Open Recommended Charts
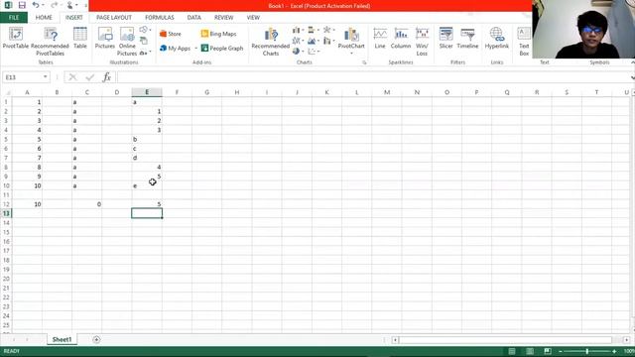 point(270,42)
